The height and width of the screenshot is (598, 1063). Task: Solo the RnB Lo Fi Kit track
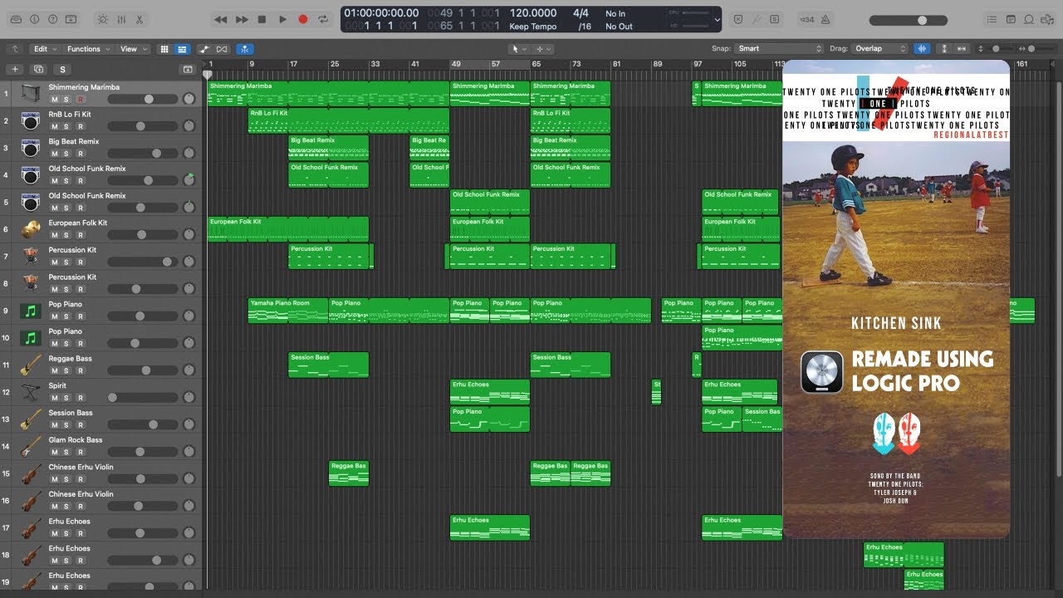(67, 126)
